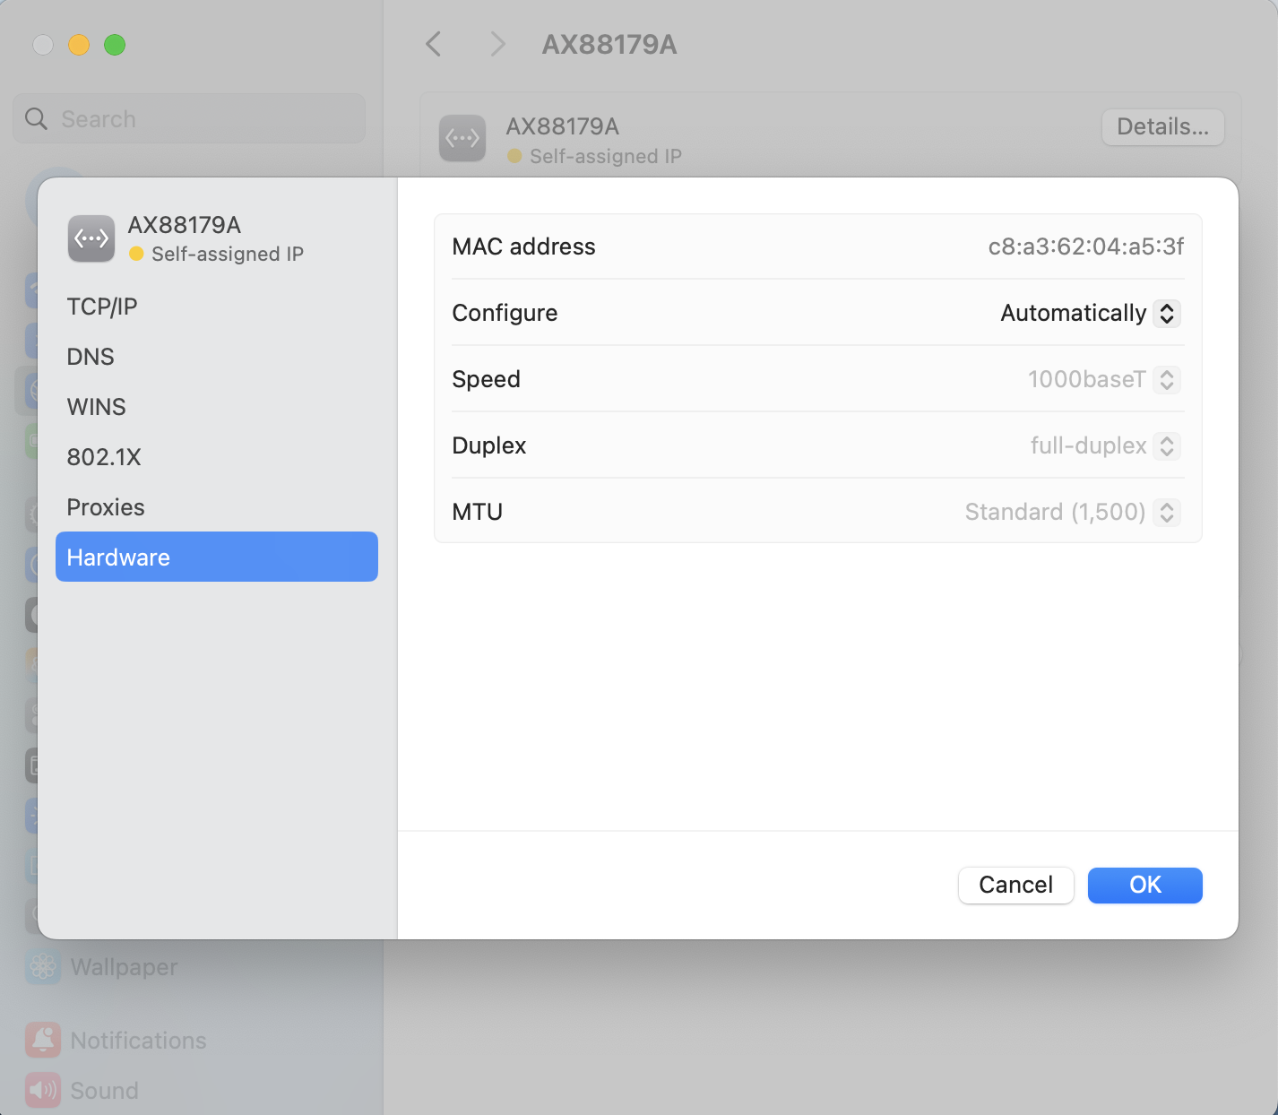Click the AX88179A adapter icon in background pane
Viewport: 1278px width, 1115px height.
(x=462, y=138)
